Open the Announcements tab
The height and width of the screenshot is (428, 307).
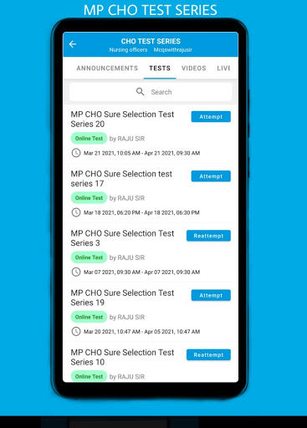(x=107, y=69)
